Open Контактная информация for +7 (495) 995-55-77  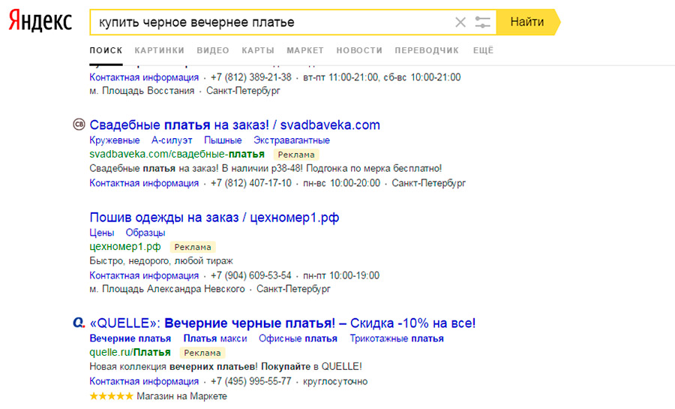tap(144, 381)
